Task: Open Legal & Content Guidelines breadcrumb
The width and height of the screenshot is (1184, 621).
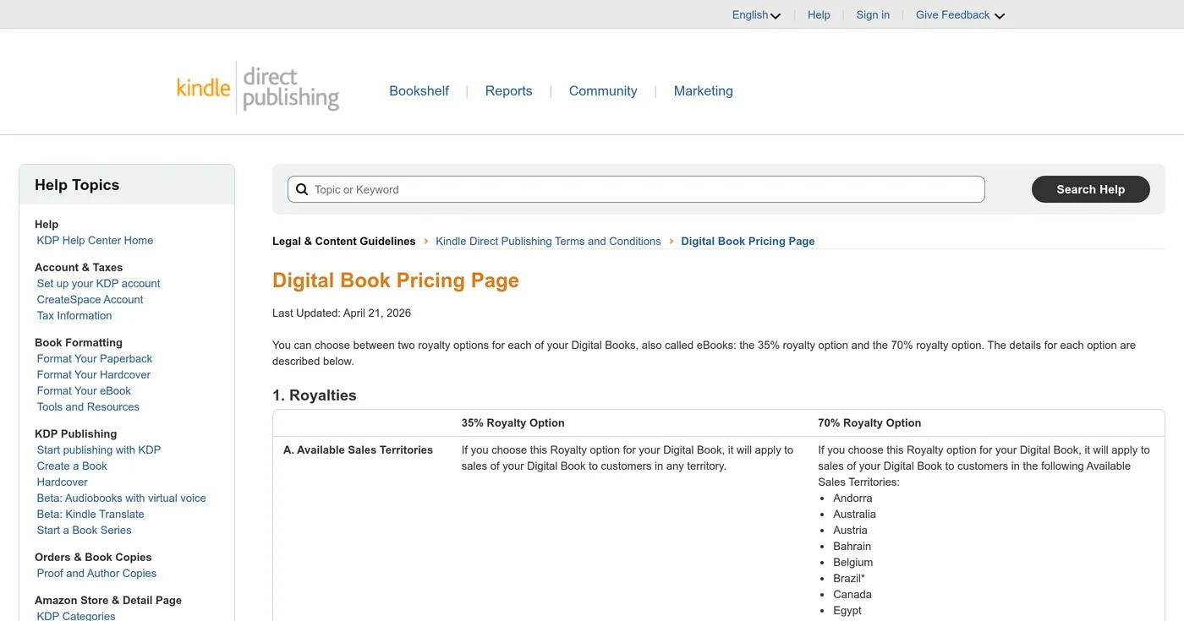Action: point(343,242)
